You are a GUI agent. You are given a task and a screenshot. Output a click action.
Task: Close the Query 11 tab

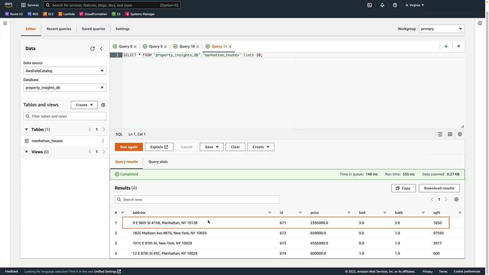pos(230,47)
